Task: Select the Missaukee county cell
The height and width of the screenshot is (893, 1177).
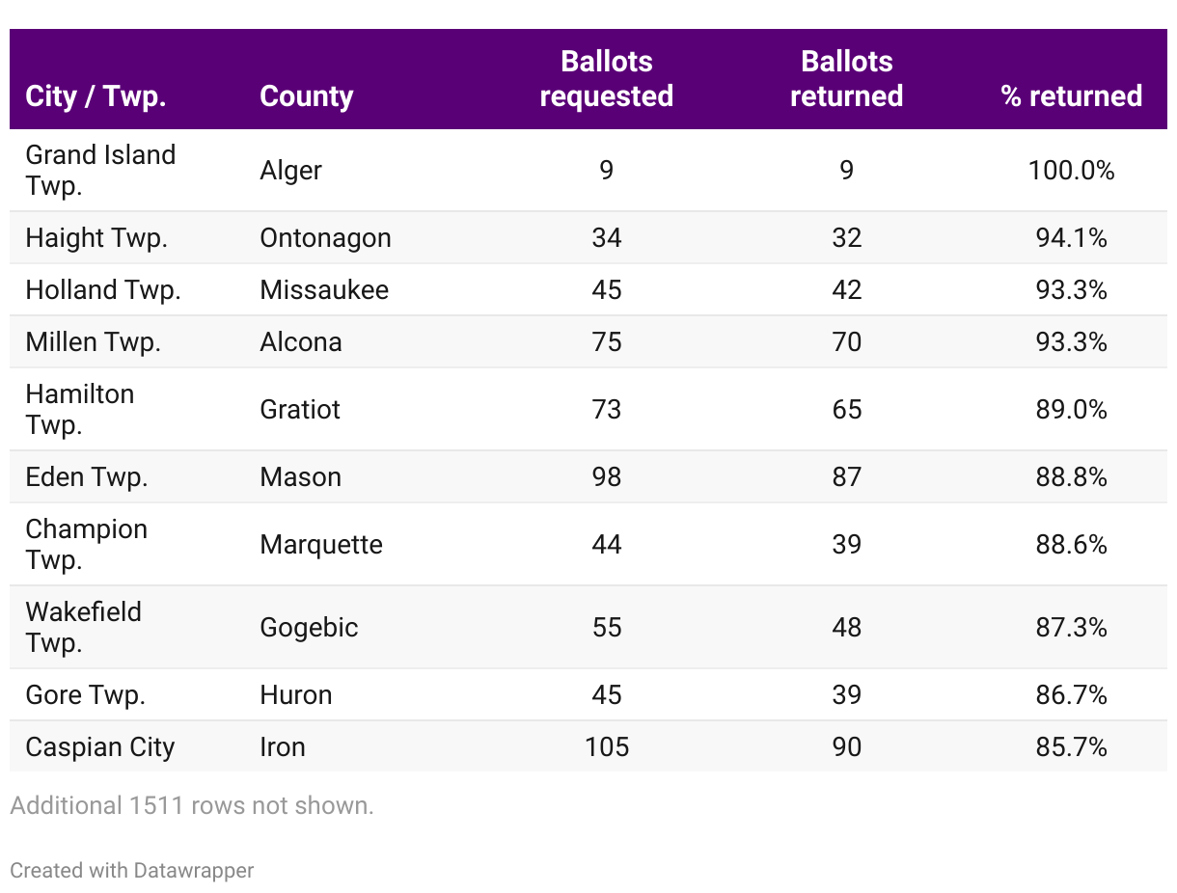Action: tap(324, 290)
